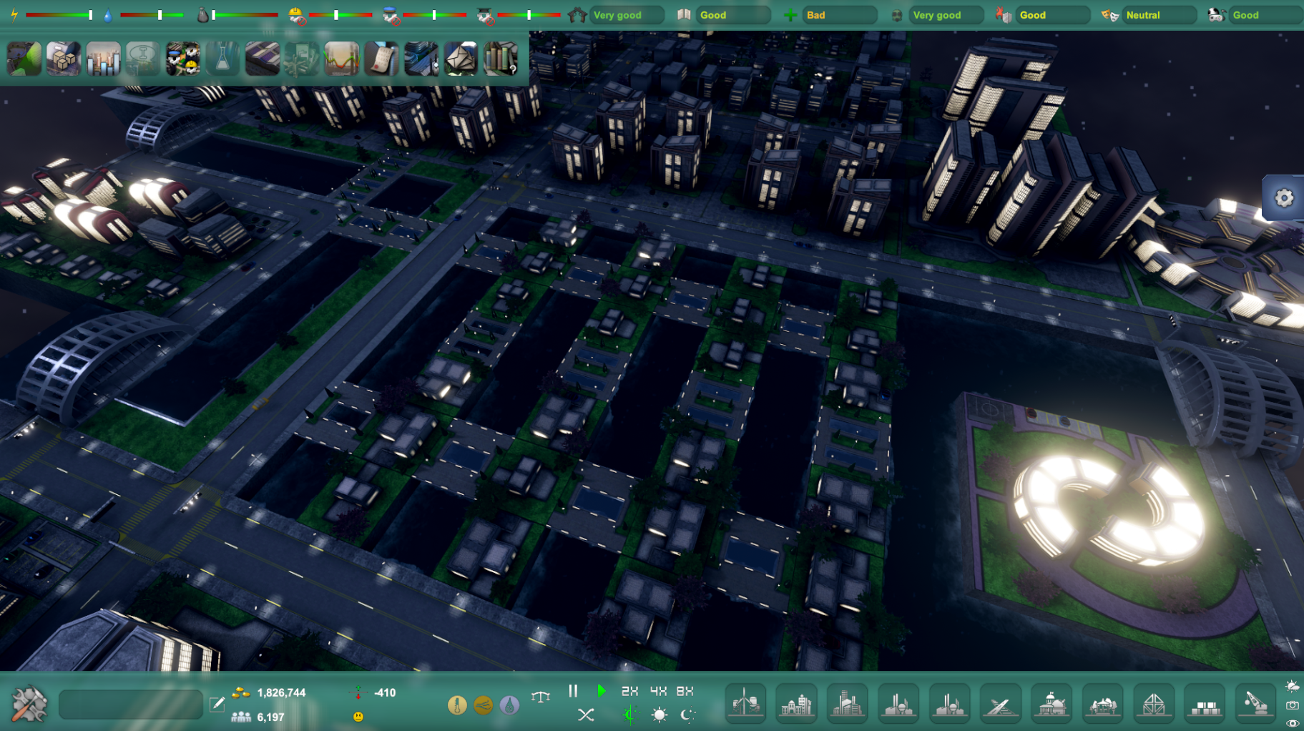This screenshot has width=1304, height=731.
Task: Open the mail envelope messages panel
Action: (x=461, y=59)
